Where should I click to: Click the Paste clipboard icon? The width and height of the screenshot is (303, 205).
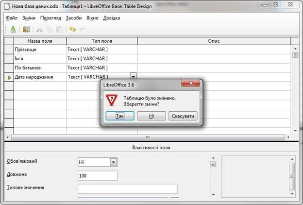59,29
